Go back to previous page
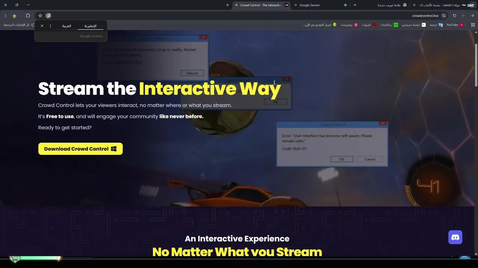Screen dimensions: 478x268 point(472,16)
